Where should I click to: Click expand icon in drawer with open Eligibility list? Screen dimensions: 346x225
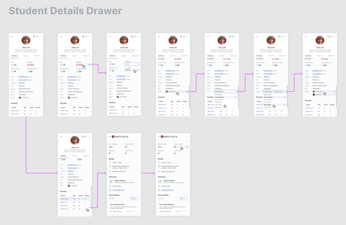(x=135, y=37)
